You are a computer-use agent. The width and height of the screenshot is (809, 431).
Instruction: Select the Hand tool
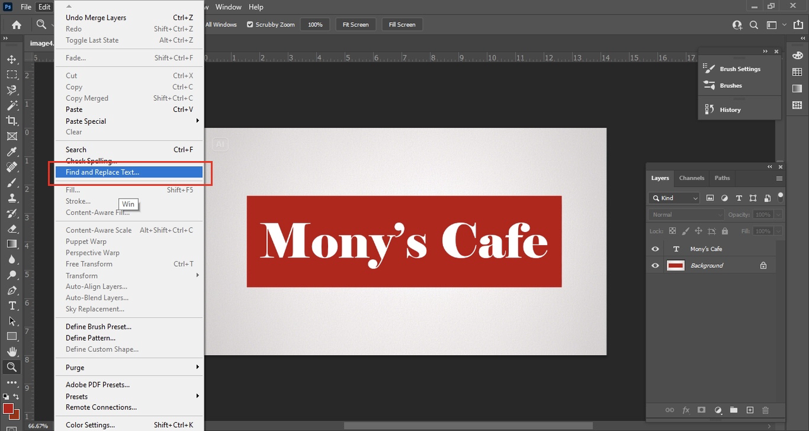click(12, 351)
